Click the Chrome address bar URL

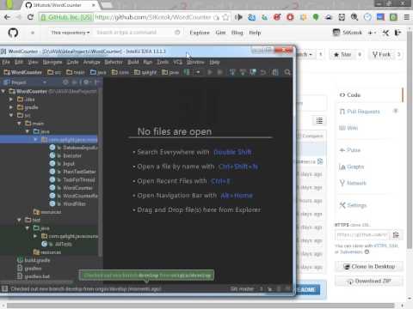(x=152, y=17)
